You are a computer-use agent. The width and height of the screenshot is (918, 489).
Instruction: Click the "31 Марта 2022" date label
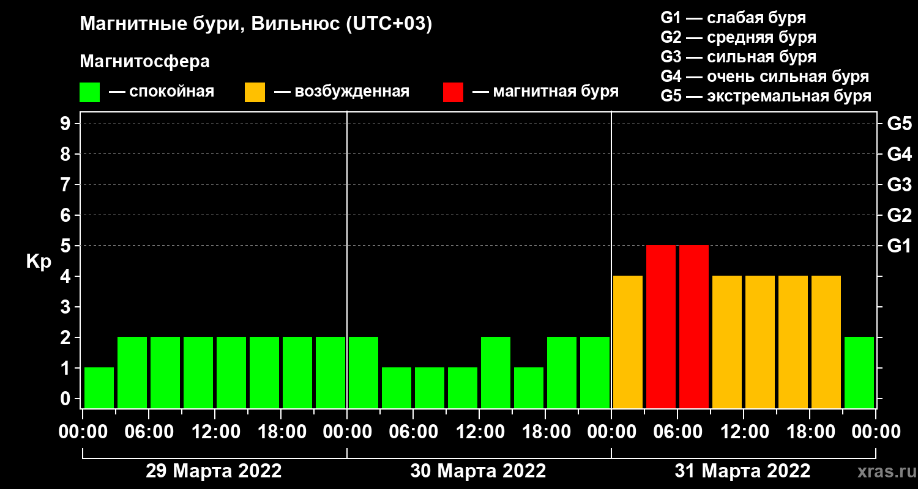click(x=742, y=471)
